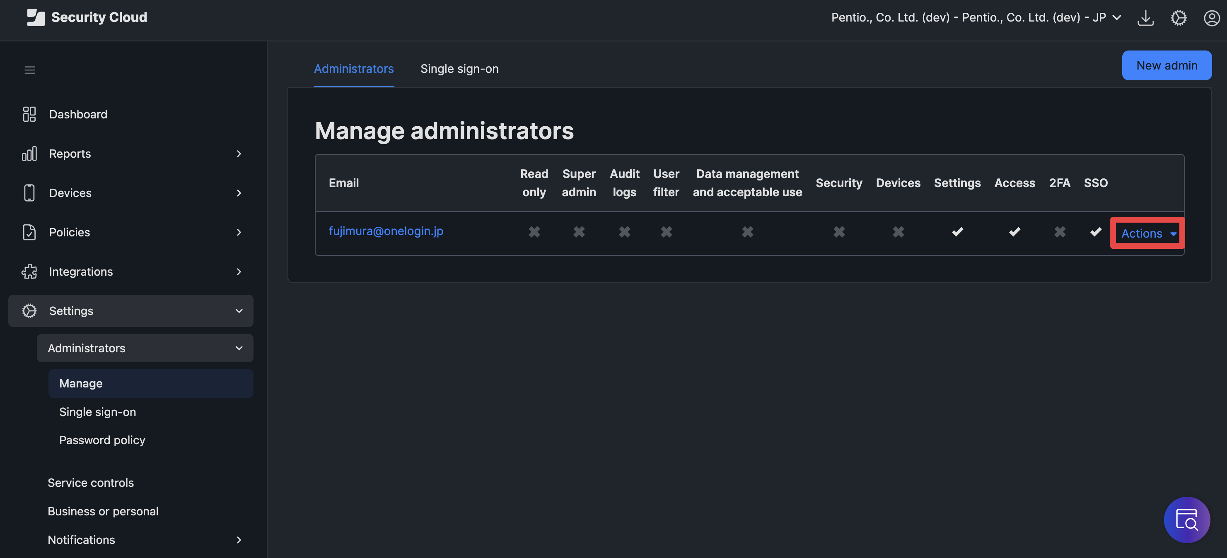Expand the Policies chevron
The width and height of the screenshot is (1227, 558).
tap(239, 232)
